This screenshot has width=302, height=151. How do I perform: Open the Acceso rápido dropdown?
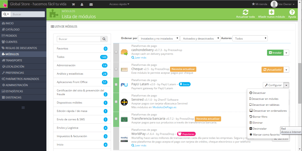click(119, 4)
